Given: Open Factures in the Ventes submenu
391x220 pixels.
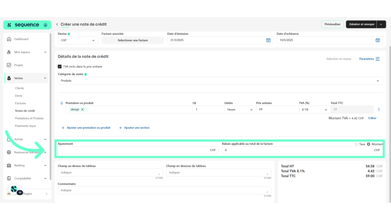Looking at the screenshot, I should [x=20, y=103].
